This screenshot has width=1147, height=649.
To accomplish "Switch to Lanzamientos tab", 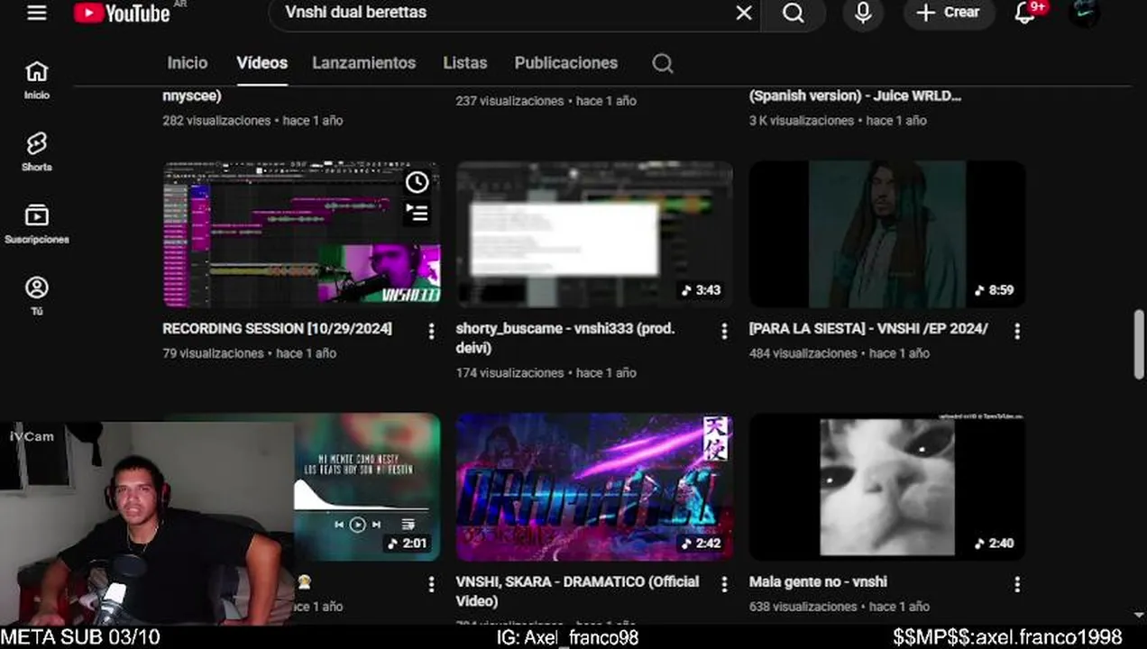I will click(363, 63).
